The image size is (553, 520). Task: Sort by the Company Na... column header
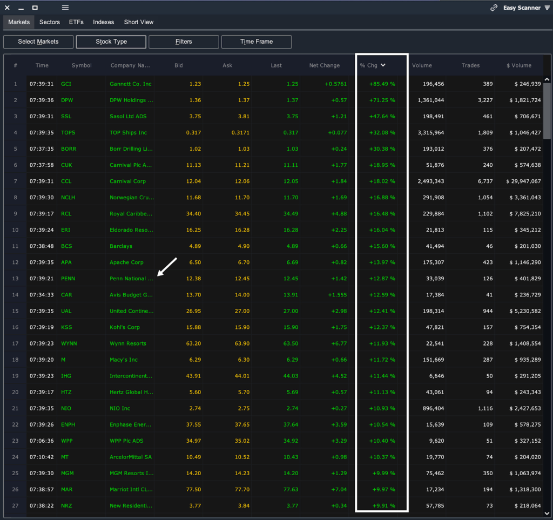(x=130, y=65)
